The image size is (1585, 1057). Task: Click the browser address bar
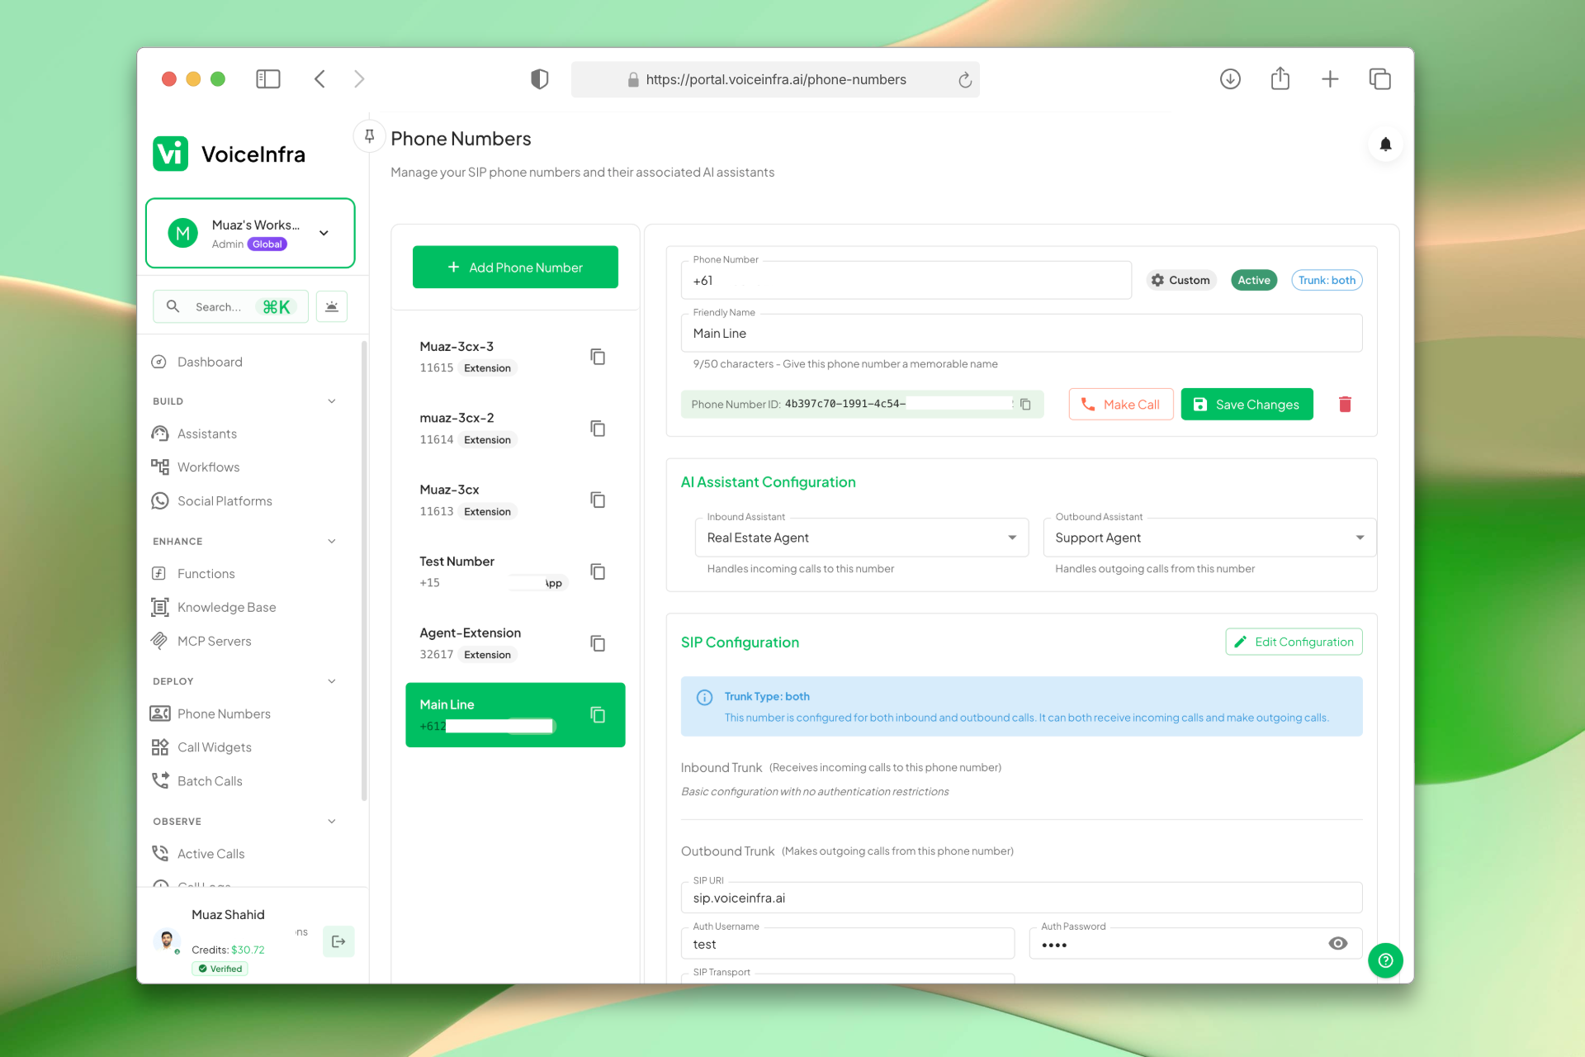point(775,79)
